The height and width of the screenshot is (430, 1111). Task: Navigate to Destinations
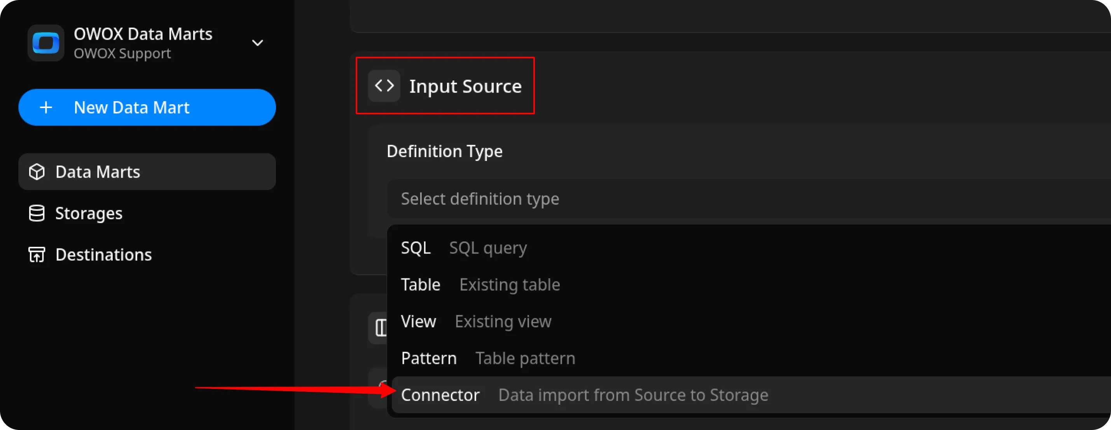coord(103,255)
